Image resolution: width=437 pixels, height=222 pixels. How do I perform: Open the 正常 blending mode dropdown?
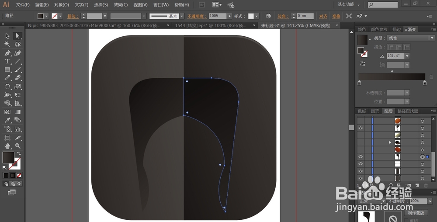[x=371, y=201]
